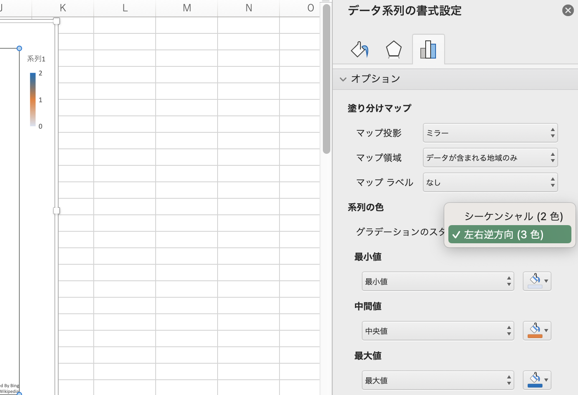Open the 中央値 midpoint type dropdown

point(438,331)
